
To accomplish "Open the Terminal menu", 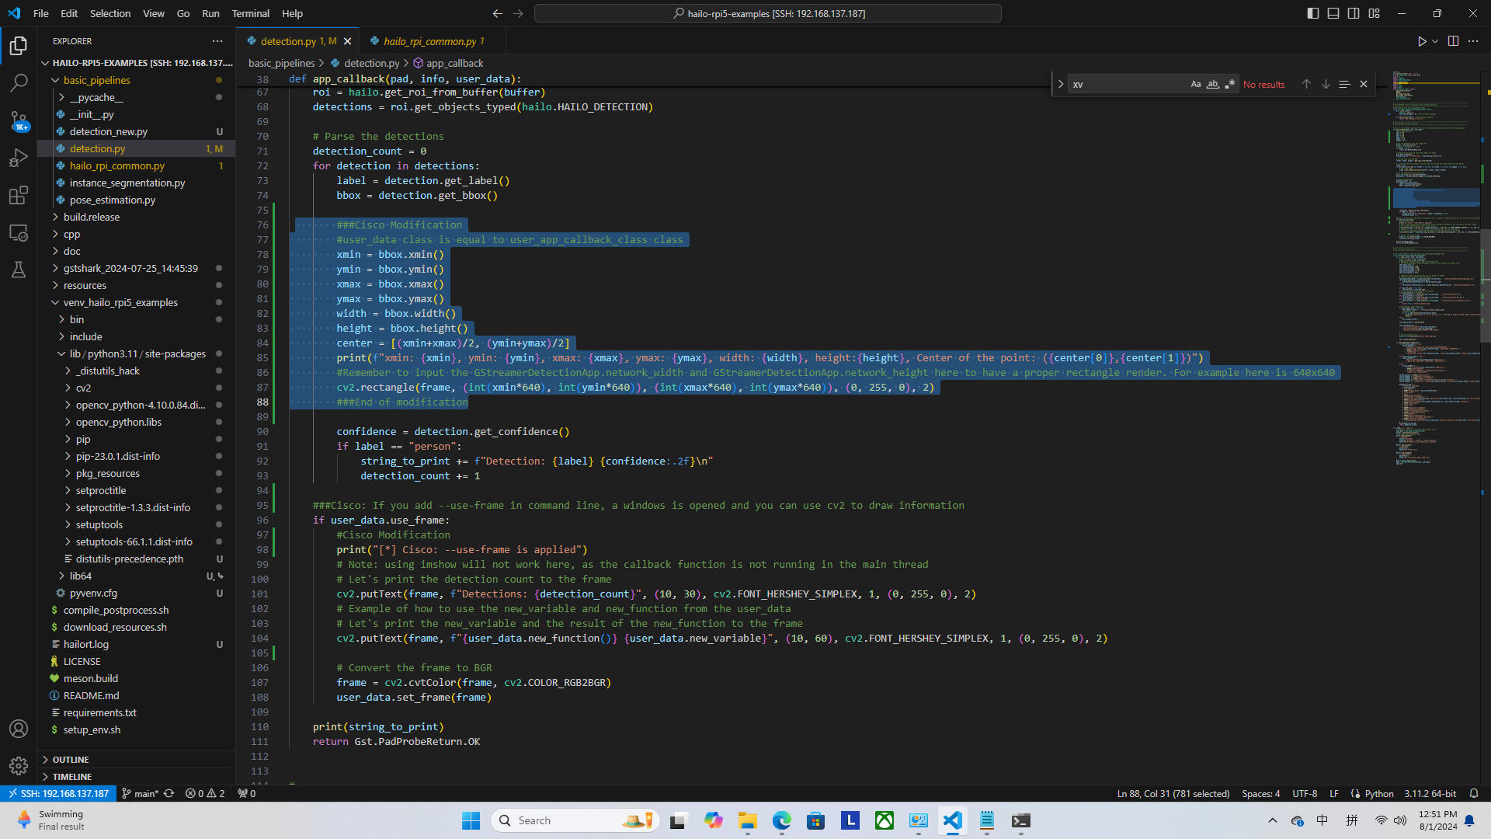I will 250,13.
